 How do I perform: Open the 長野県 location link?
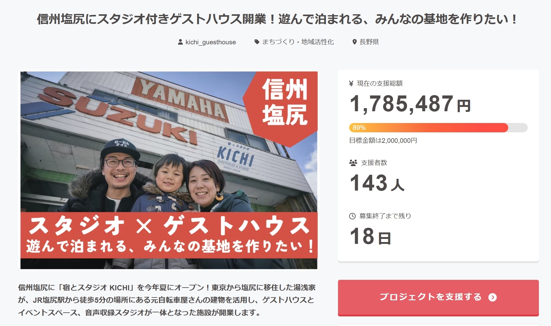(x=369, y=42)
